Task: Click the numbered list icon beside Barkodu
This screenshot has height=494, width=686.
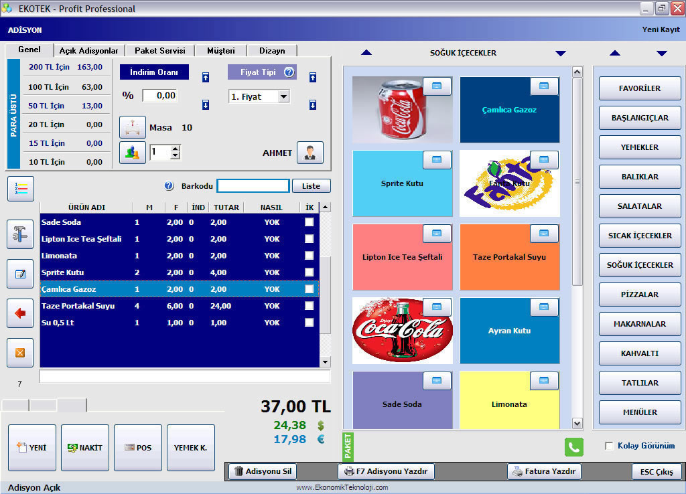Action: point(21,188)
